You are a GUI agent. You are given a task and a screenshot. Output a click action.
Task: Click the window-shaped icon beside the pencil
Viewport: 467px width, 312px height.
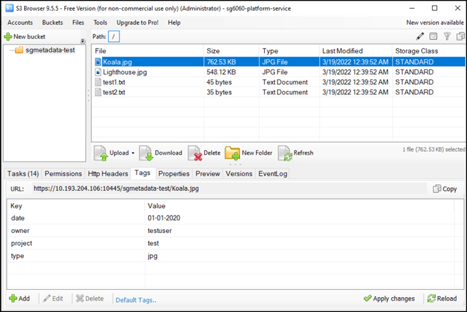[x=433, y=36]
